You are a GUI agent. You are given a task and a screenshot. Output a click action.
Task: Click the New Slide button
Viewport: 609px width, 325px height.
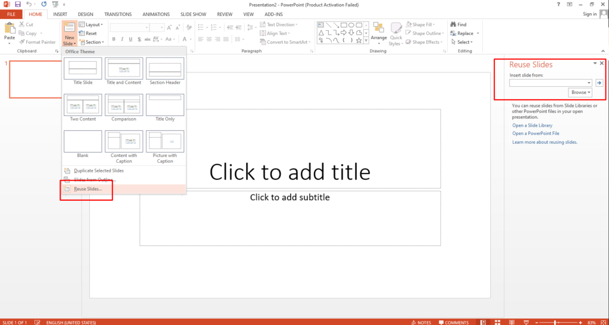tap(69, 33)
